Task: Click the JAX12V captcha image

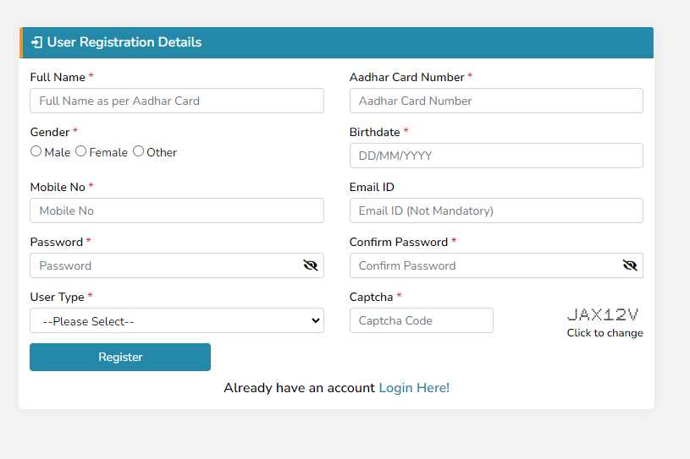Action: click(x=603, y=314)
